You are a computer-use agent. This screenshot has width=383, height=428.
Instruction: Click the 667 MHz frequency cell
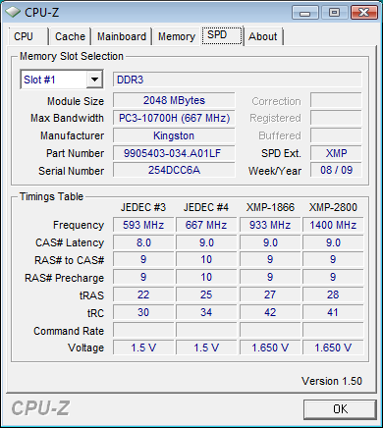click(206, 225)
